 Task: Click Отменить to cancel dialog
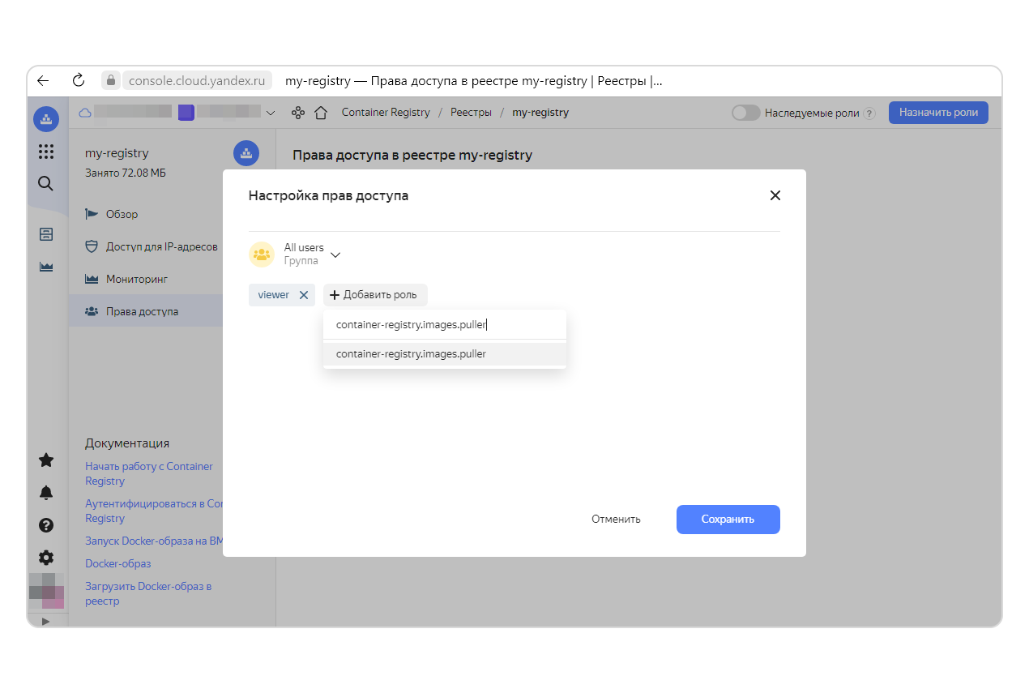[x=616, y=520]
